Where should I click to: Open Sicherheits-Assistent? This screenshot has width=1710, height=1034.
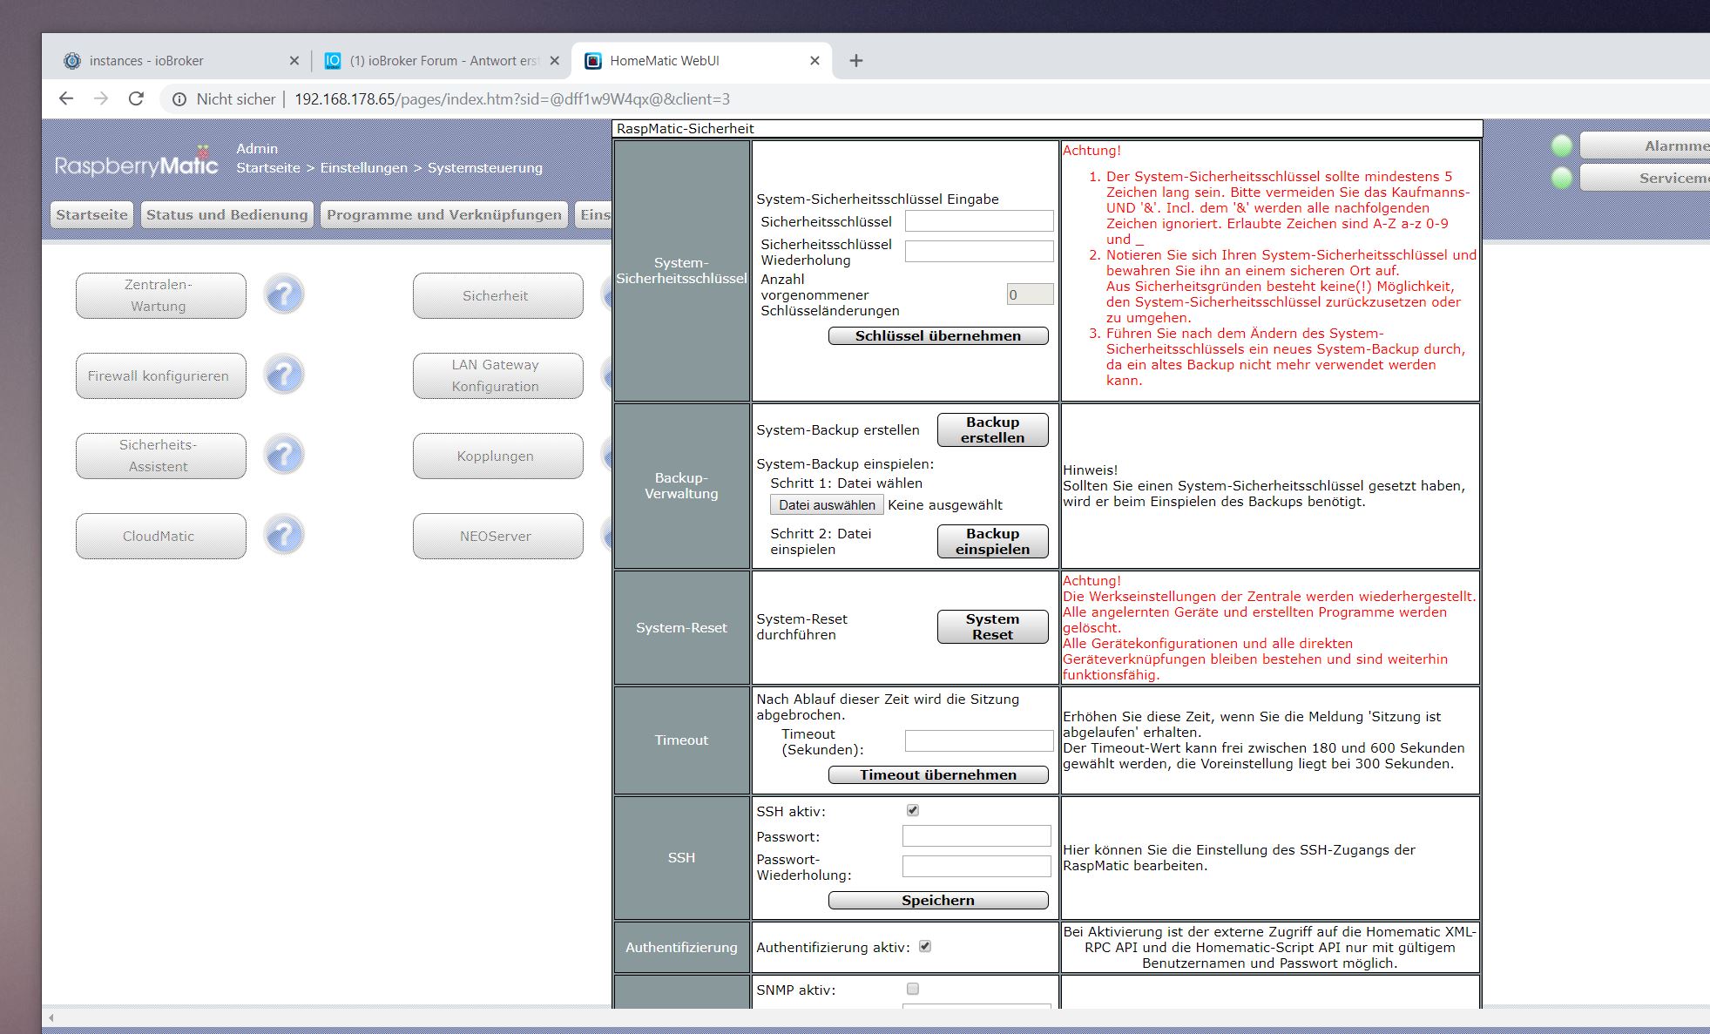(x=160, y=456)
